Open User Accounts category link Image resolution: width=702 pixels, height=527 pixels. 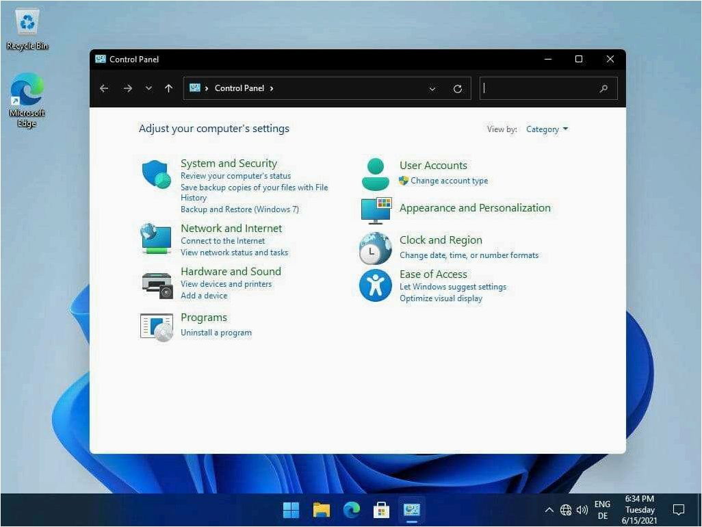(x=433, y=166)
